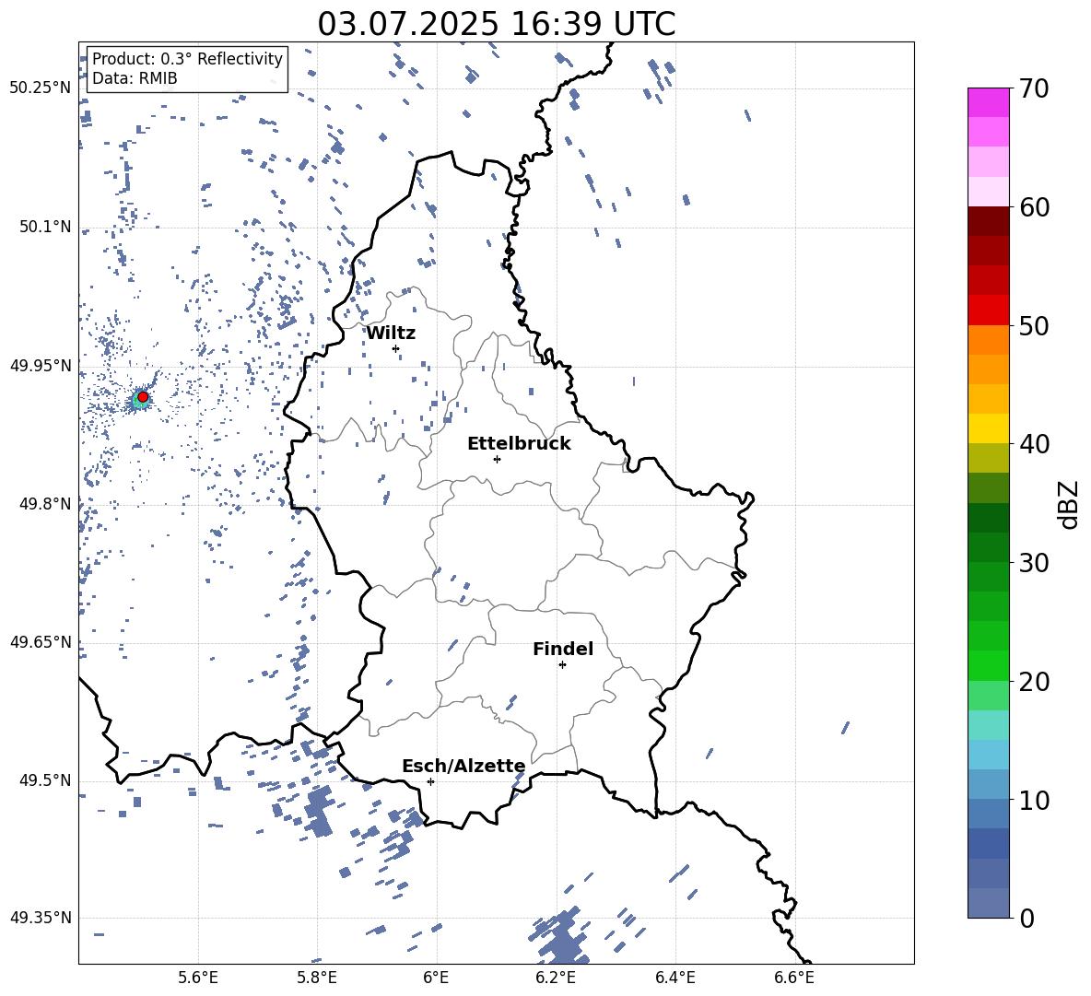Click the 49.35°N latitude label
The height and width of the screenshot is (996, 1091).
[41, 918]
